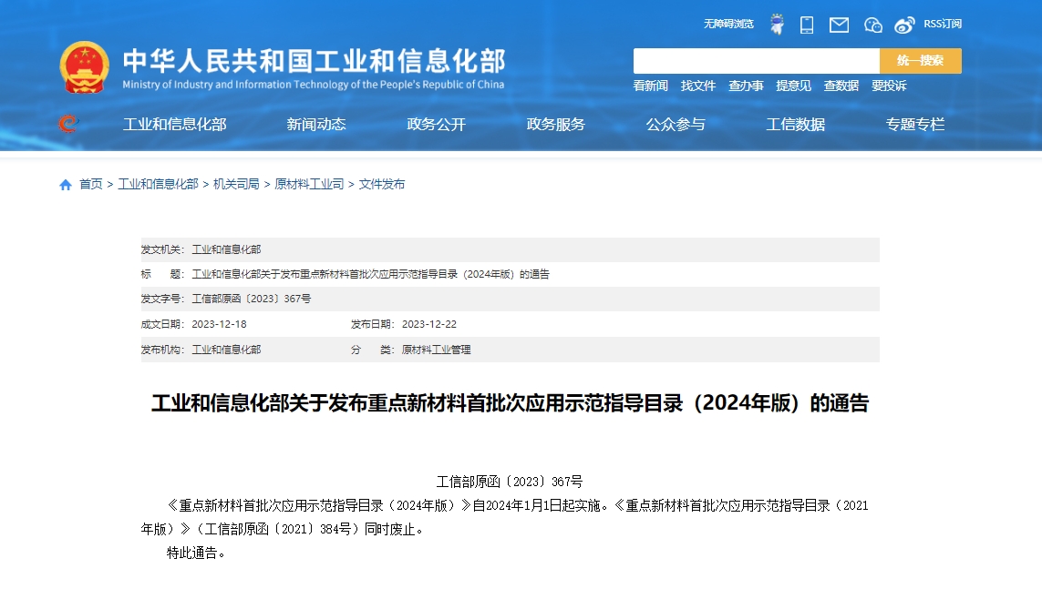Click the 找文件 quick link
This screenshot has width=1042, height=589.
(698, 86)
